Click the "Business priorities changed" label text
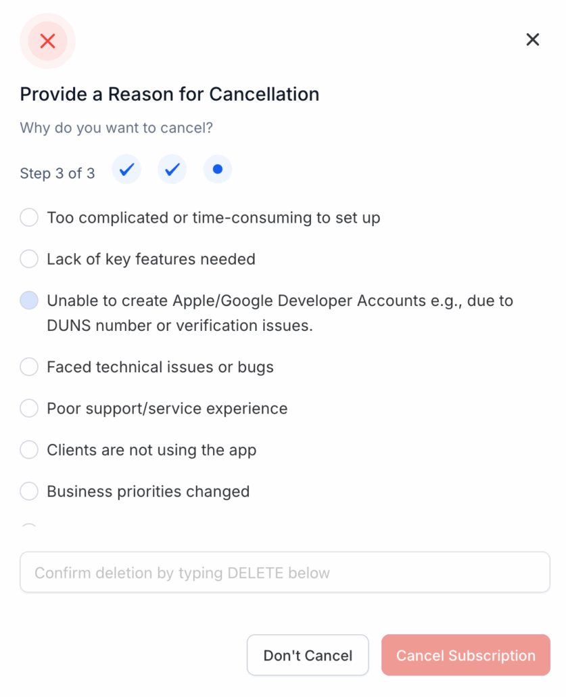The image size is (566, 697). pyautogui.click(x=148, y=491)
